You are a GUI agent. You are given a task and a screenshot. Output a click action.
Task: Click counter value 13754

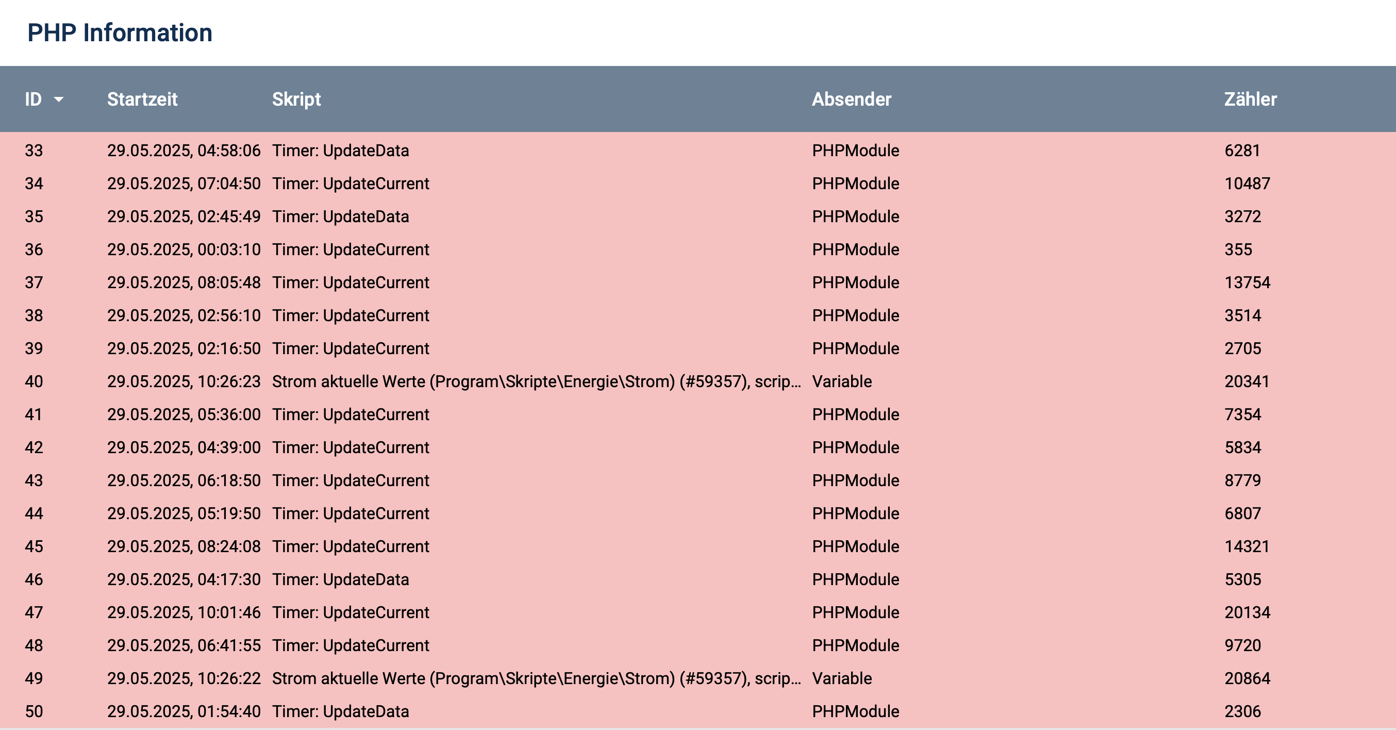tap(1247, 283)
